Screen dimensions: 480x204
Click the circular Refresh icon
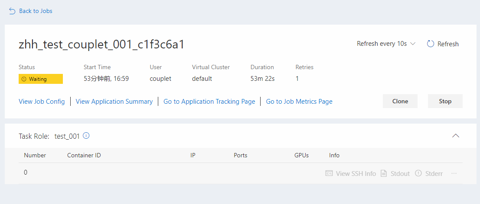(431, 44)
